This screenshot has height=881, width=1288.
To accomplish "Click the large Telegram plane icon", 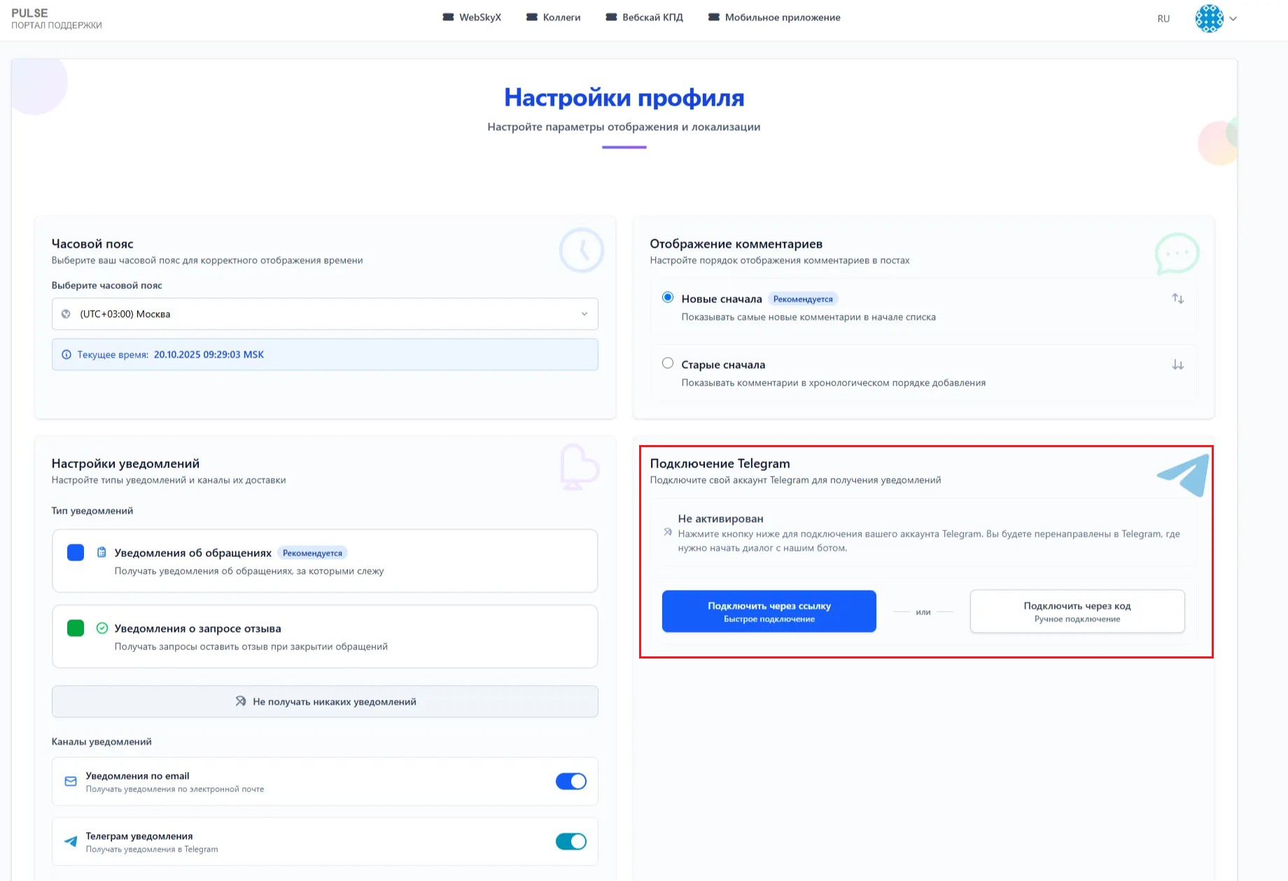I will tap(1184, 475).
